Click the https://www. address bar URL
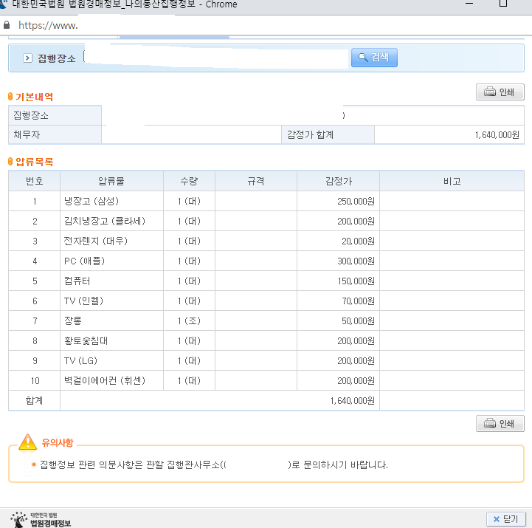This screenshot has width=532, height=528. (48, 25)
